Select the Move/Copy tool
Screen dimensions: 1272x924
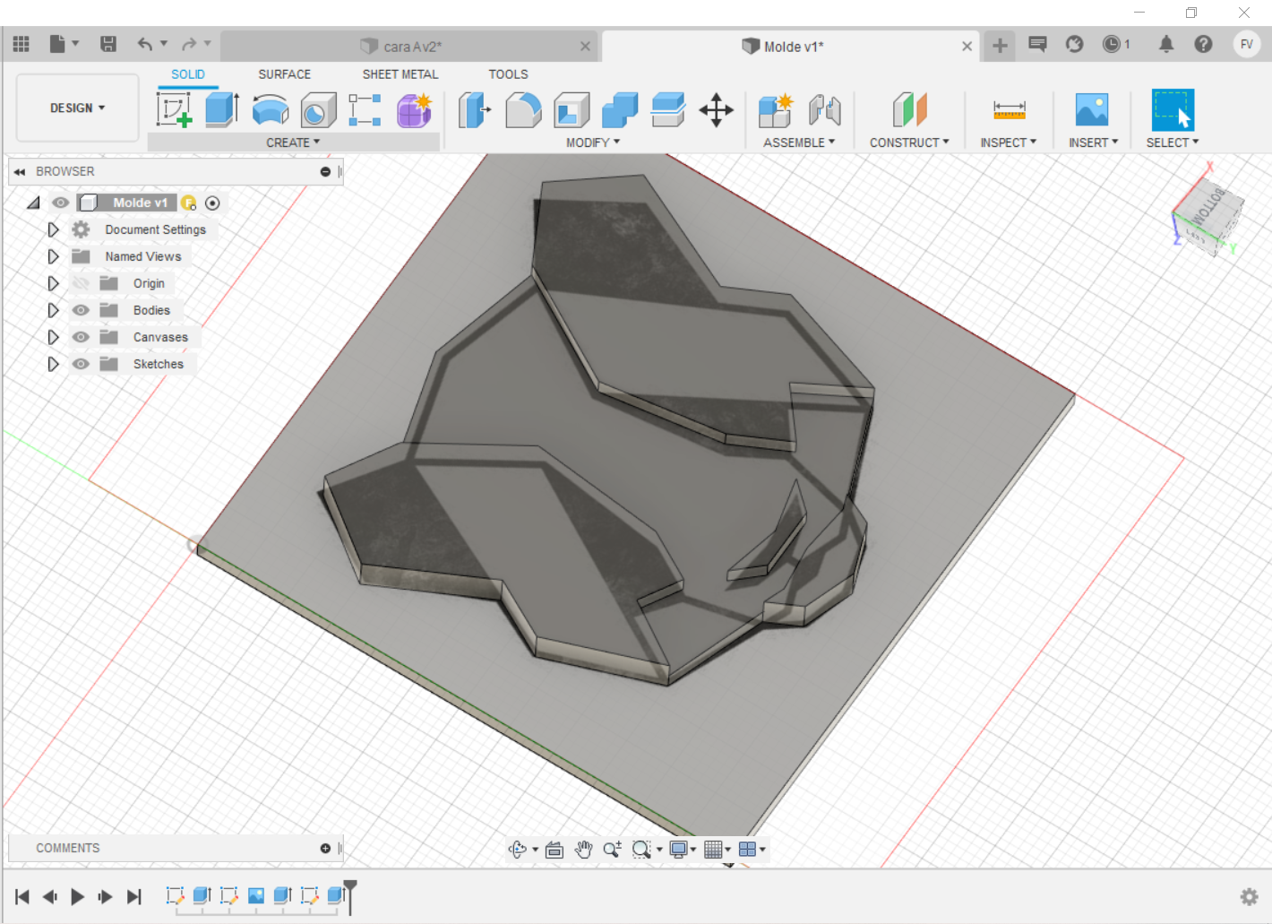716,109
